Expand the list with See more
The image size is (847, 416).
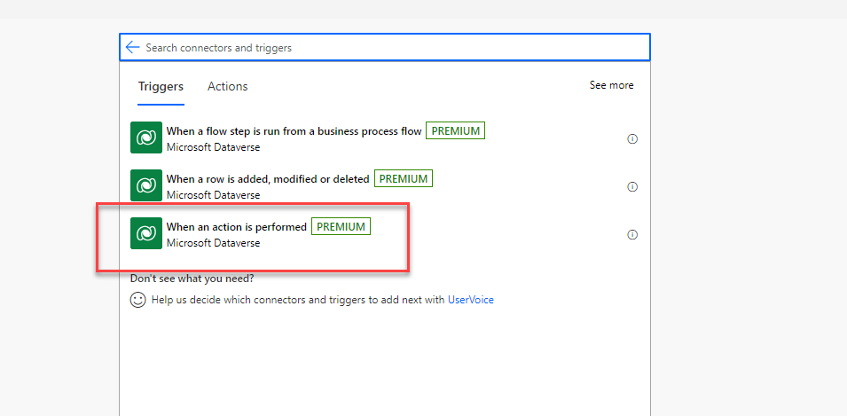click(611, 85)
